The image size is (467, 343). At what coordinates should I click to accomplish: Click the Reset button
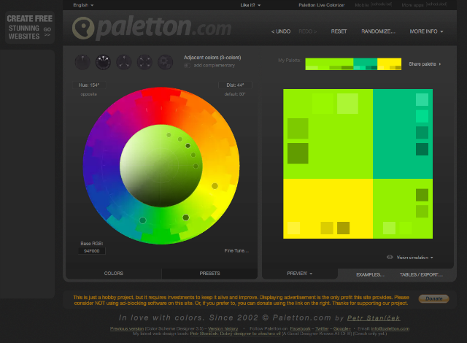(x=339, y=31)
